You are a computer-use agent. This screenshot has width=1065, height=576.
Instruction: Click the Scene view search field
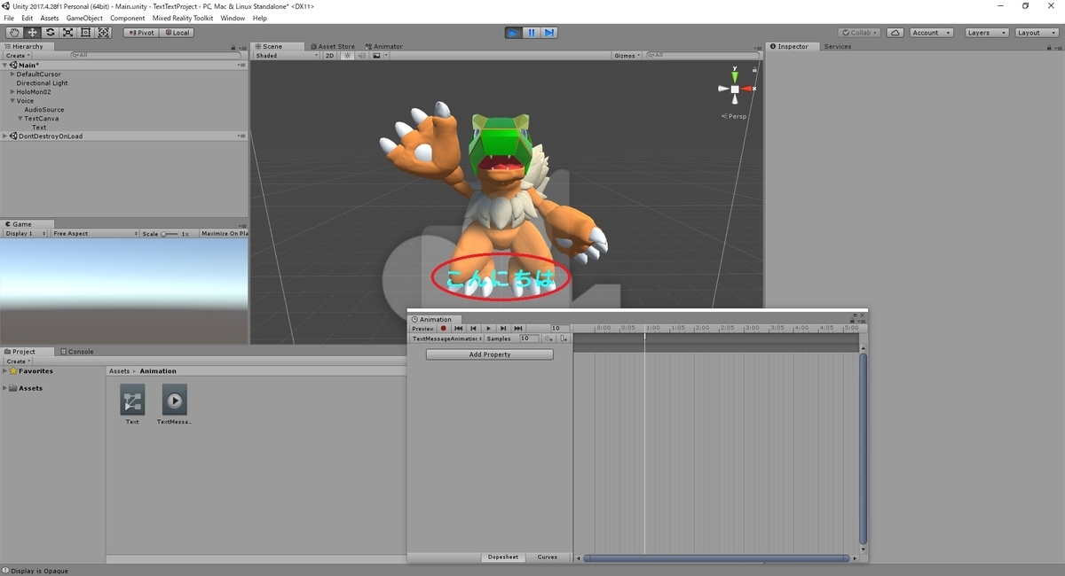click(x=701, y=55)
